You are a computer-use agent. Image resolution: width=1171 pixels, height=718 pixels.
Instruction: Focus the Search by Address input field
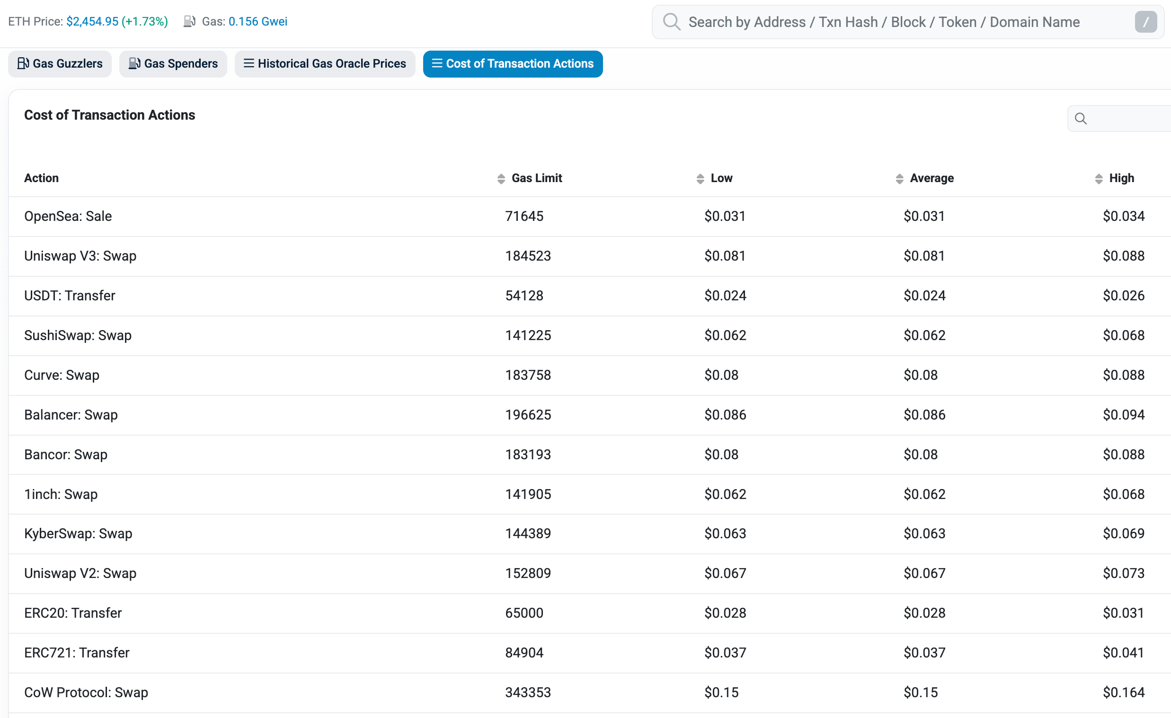908,22
